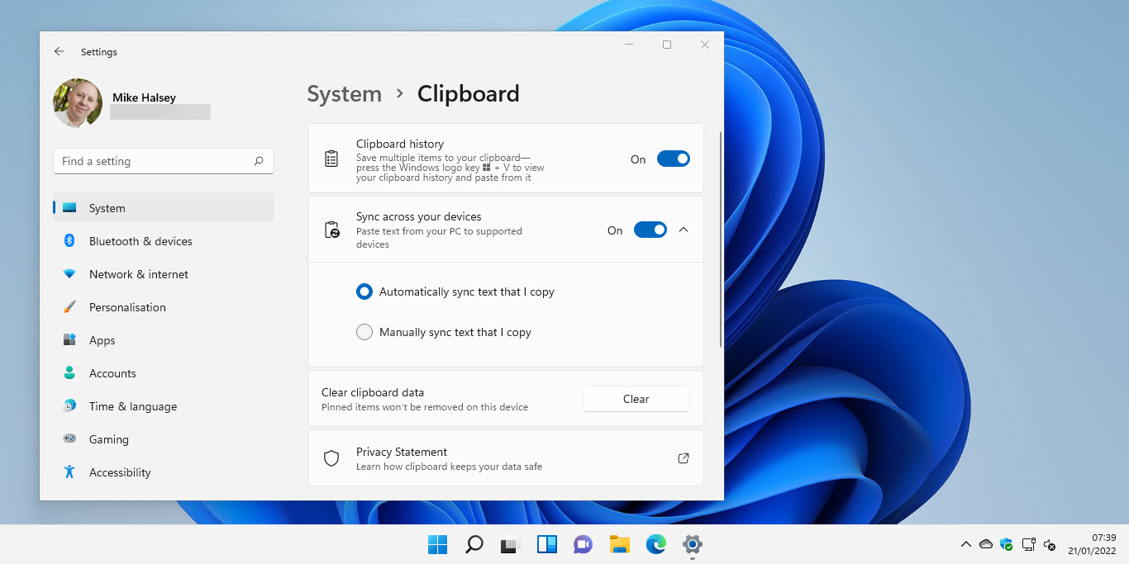
Task: Open Time & language settings
Action: tap(133, 406)
